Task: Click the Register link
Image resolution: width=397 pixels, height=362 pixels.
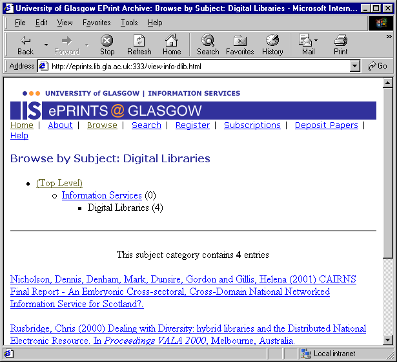Action: pyautogui.click(x=192, y=125)
